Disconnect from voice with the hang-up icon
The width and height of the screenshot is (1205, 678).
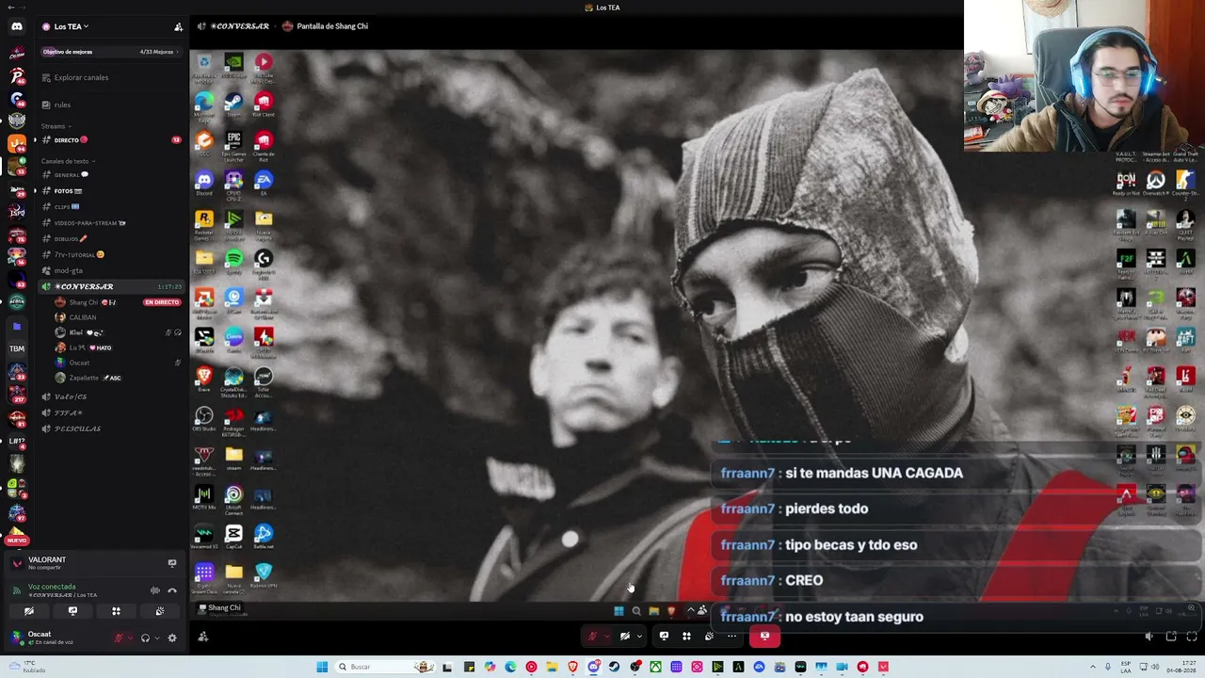pyautogui.click(x=172, y=590)
